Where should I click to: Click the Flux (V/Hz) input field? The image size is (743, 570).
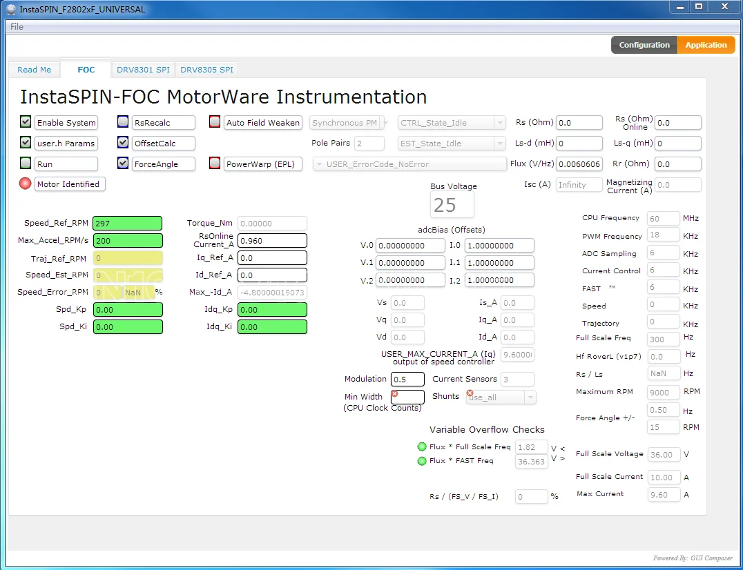[x=579, y=164]
